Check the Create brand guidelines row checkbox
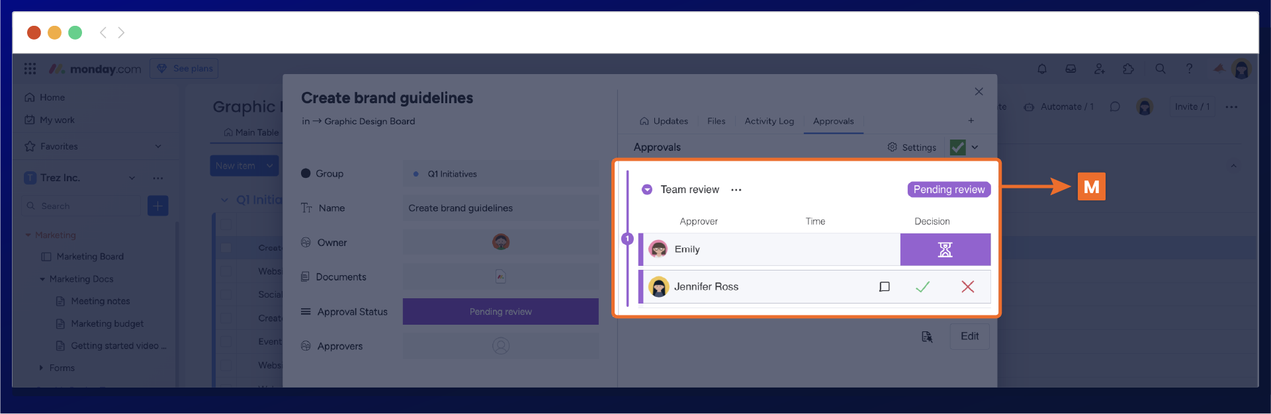The height and width of the screenshot is (414, 1271). point(226,248)
